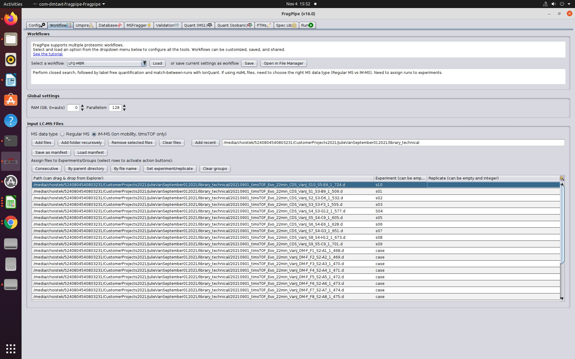Select the IM-MS ion mobility option
575x359 pixels.
[94, 134]
